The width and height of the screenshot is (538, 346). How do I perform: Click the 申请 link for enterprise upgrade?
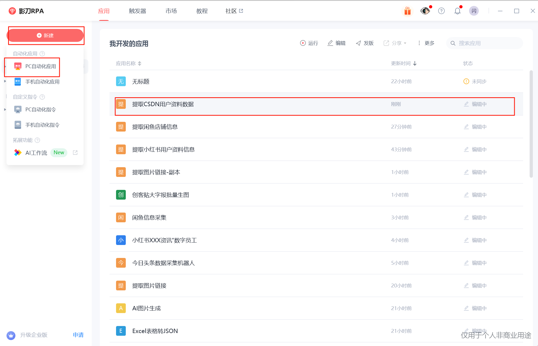pos(78,335)
